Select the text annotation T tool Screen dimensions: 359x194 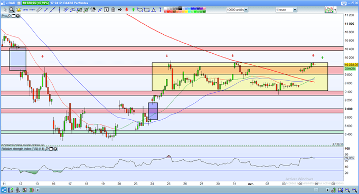[x=107, y=10]
